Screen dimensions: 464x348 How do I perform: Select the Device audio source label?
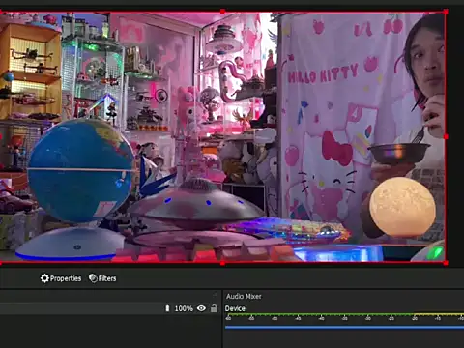pos(235,308)
